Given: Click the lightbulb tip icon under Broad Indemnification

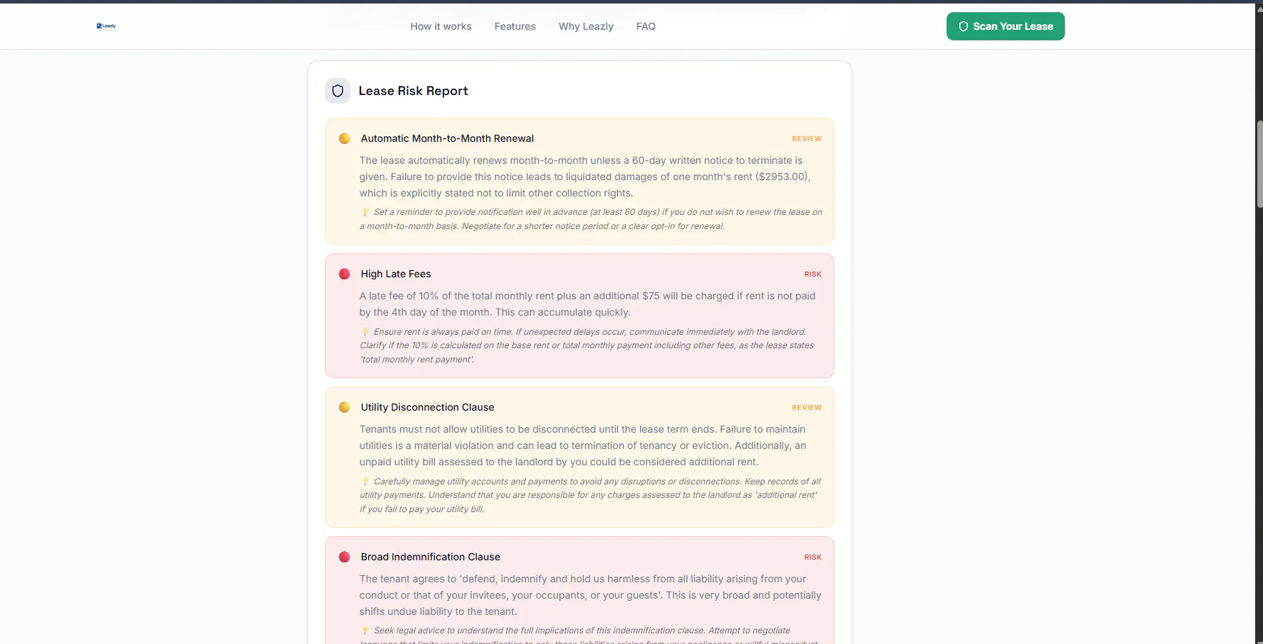Looking at the screenshot, I should tap(365, 631).
